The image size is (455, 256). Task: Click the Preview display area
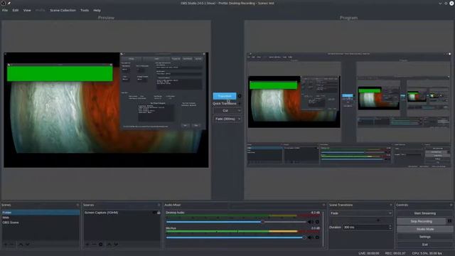[x=106, y=110]
